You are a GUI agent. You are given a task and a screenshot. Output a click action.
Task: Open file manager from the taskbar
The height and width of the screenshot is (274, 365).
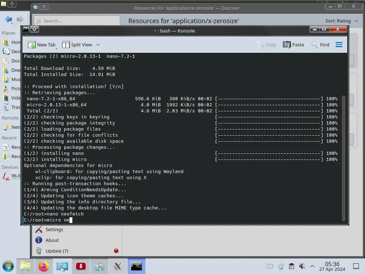pyautogui.click(x=25, y=266)
